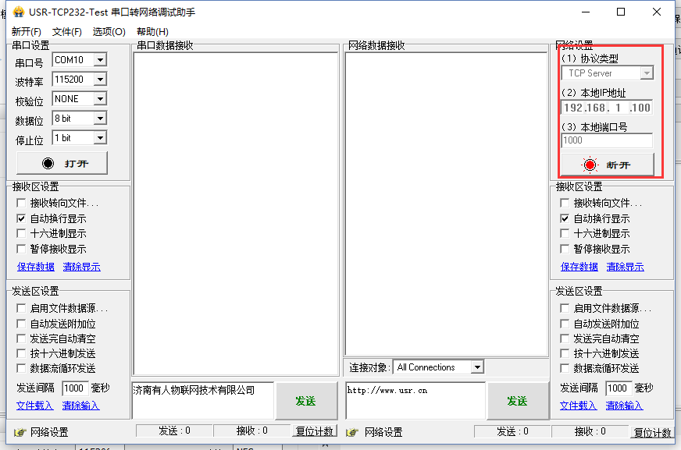Enable hex display in serial receive settings

[x=22, y=234]
